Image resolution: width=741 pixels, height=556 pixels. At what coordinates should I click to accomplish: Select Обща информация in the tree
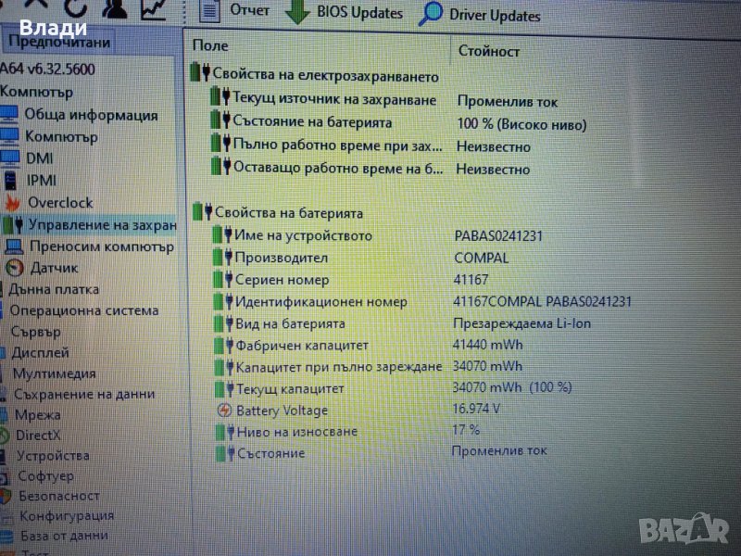click(91, 115)
